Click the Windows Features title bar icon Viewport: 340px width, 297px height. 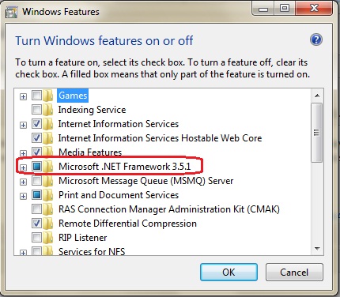pos(11,12)
